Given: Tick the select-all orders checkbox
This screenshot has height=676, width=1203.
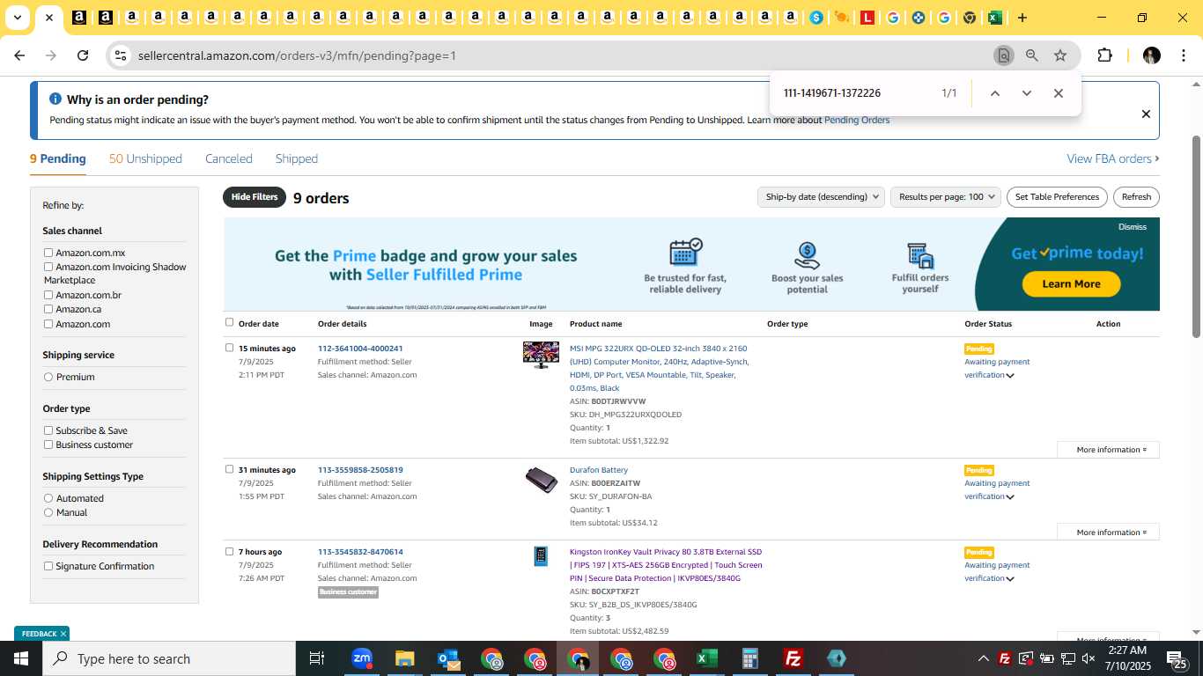Looking at the screenshot, I should point(230,322).
